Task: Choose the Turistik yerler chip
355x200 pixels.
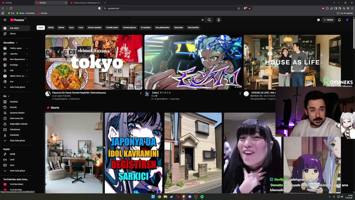Action: (x=112, y=27)
